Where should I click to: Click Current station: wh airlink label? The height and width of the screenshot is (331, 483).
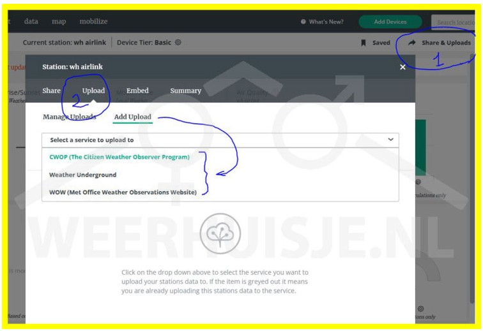(65, 43)
